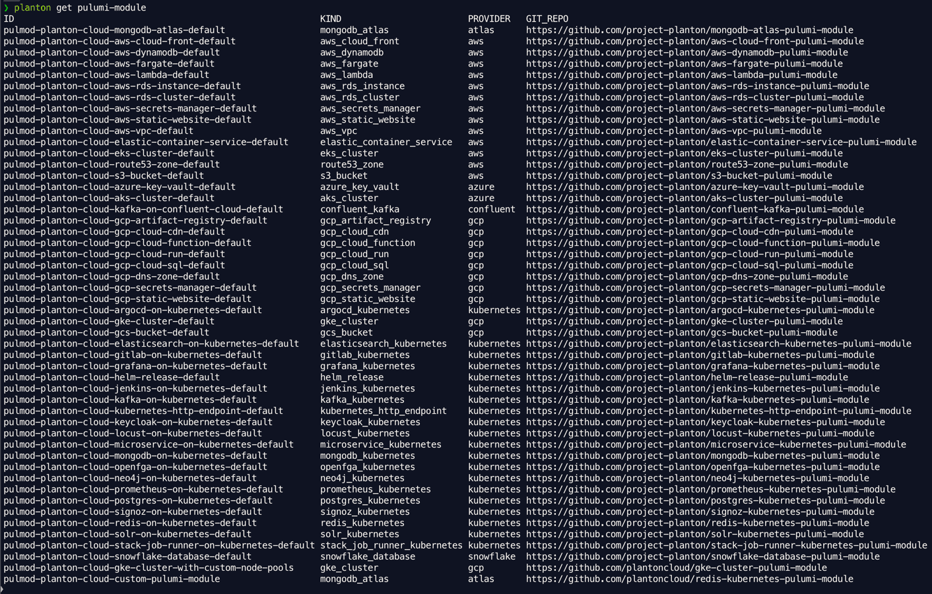Open the snowflake-database-pulumi-module GitHub link
Image resolution: width=932 pixels, height=594 pixels.
(x=703, y=556)
